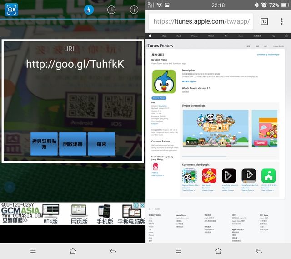
Task: Open iPhone in the Apple navigation bar
Action: click(x=194, y=36)
